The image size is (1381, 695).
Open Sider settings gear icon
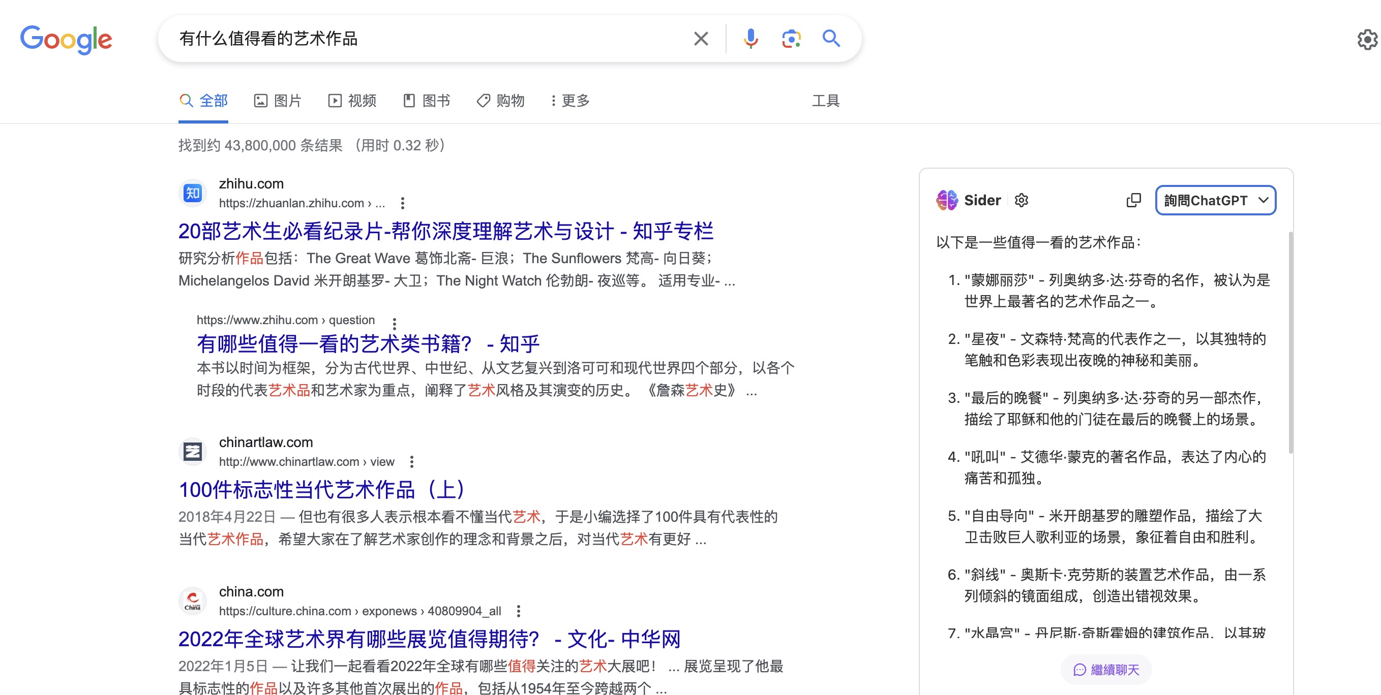(1022, 200)
